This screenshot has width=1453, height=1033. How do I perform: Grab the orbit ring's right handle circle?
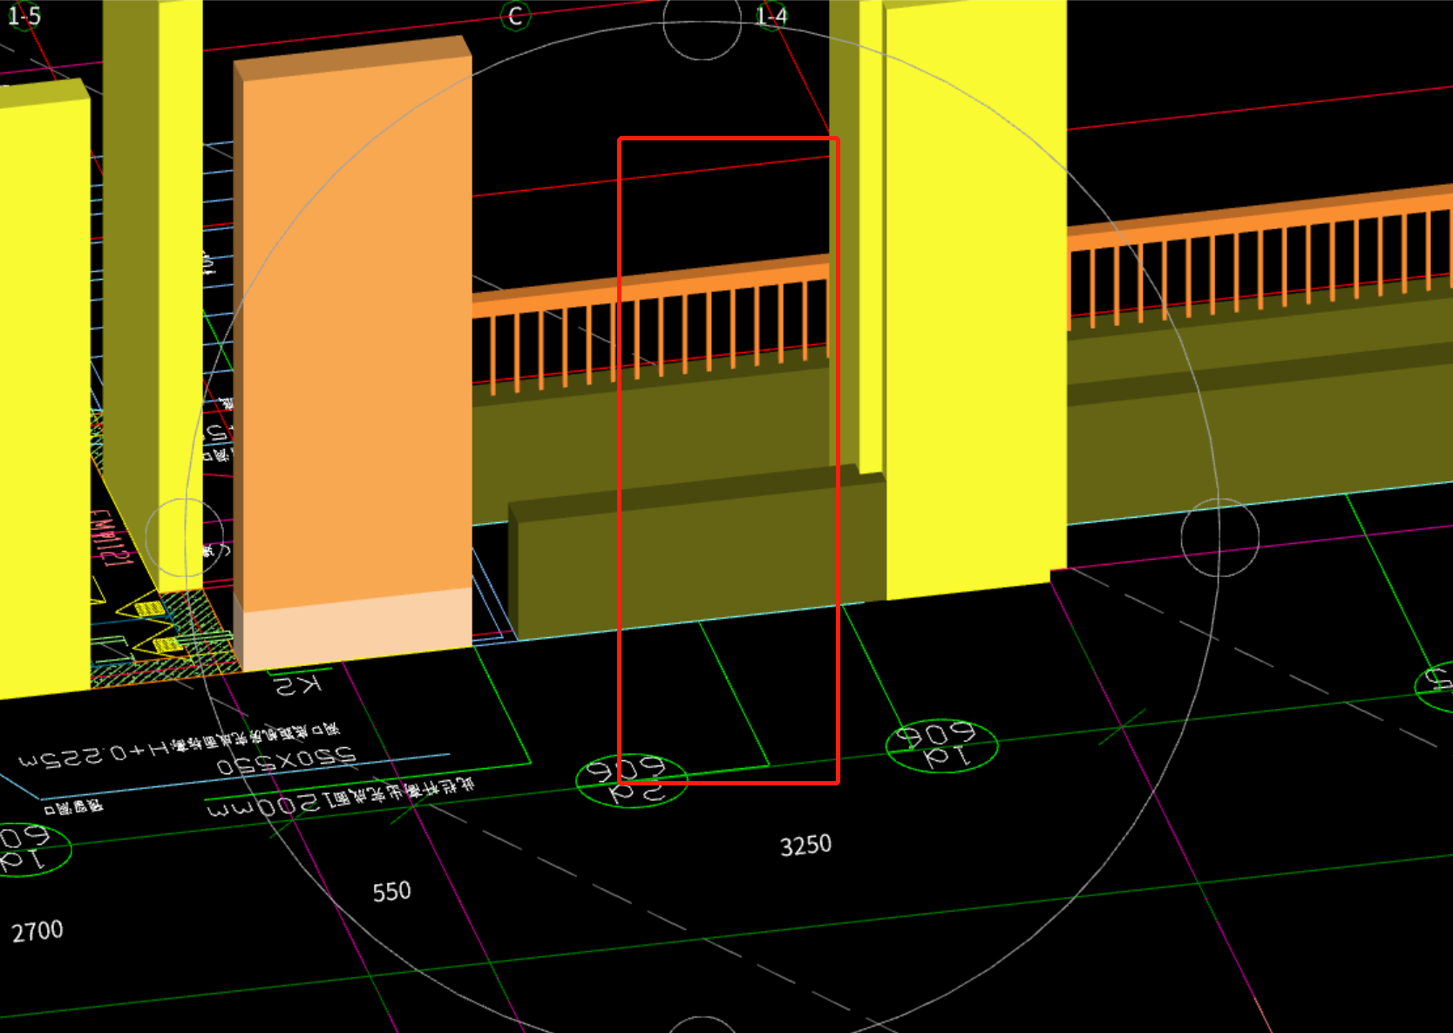pos(1219,537)
